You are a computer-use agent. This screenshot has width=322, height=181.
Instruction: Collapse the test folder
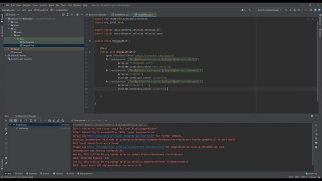(x=12, y=35)
